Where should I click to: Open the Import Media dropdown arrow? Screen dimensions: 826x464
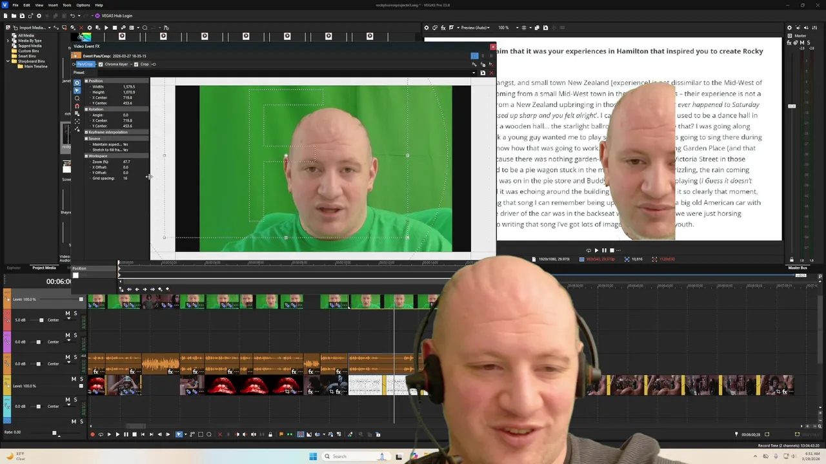point(50,28)
